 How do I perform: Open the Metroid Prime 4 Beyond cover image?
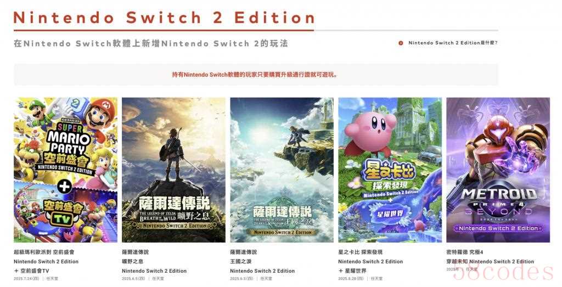[x=498, y=170]
